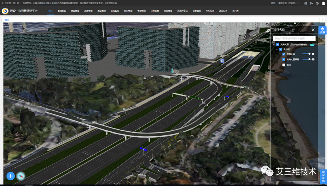
Task: Open the 考勤管理 menu
Action: pyautogui.click(x=141, y=11)
